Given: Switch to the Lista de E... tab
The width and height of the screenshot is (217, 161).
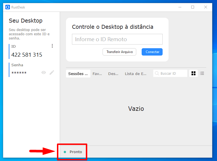Looking at the screenshot, I should point(136,74).
